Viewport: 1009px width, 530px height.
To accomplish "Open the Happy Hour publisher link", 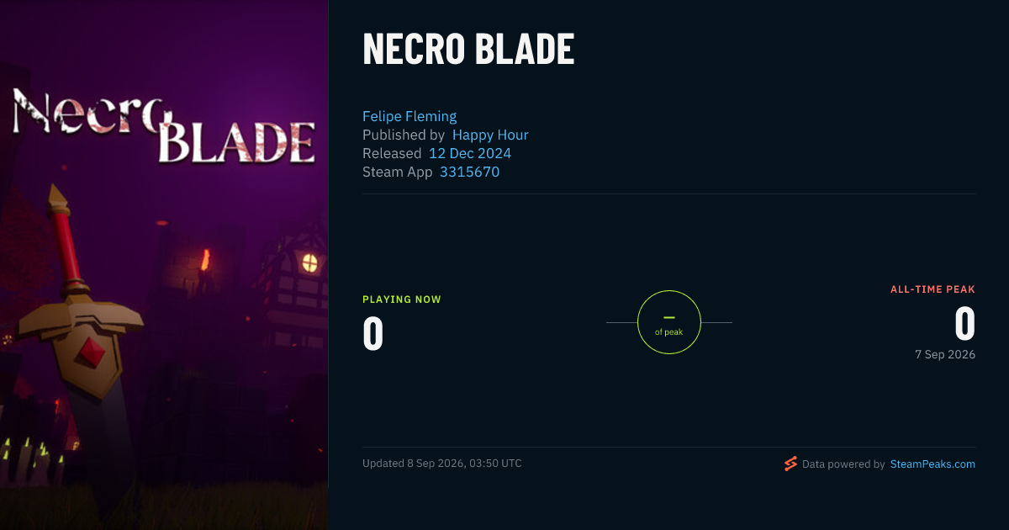I will pyautogui.click(x=490, y=135).
